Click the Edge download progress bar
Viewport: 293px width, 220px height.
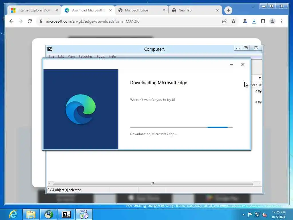pos(181,127)
